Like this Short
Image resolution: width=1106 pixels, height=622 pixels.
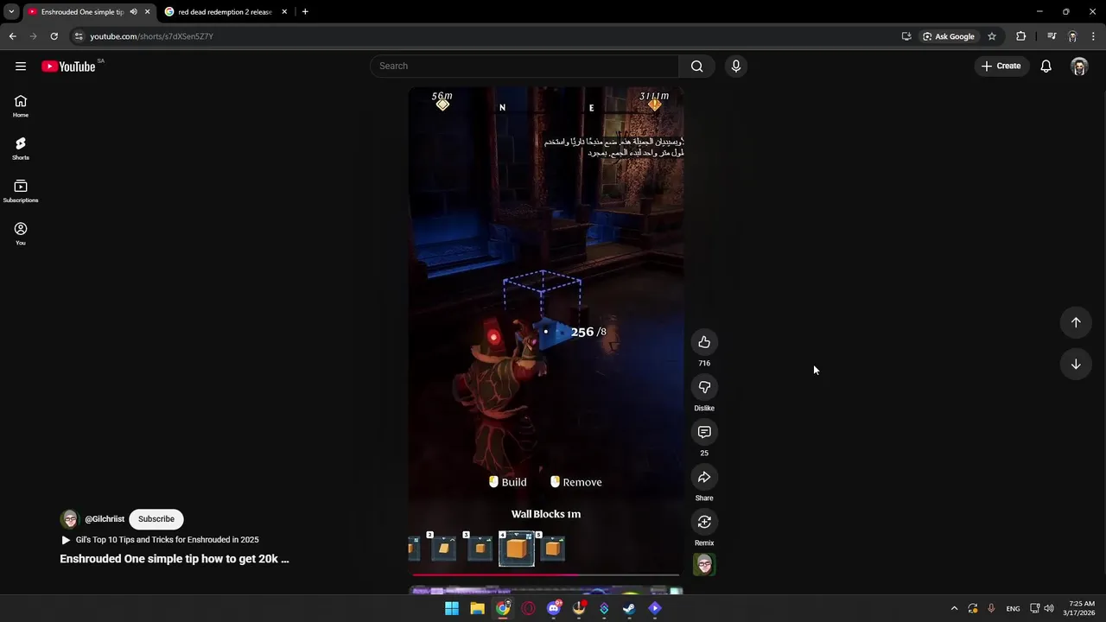click(x=704, y=342)
